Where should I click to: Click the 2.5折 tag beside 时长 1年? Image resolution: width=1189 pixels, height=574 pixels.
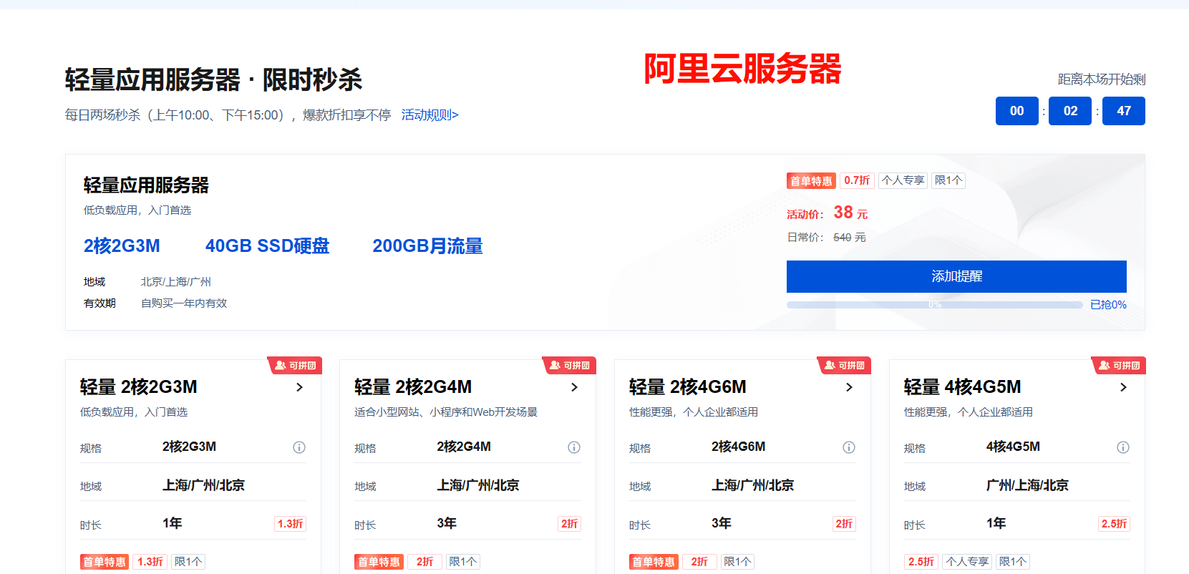point(1114,524)
